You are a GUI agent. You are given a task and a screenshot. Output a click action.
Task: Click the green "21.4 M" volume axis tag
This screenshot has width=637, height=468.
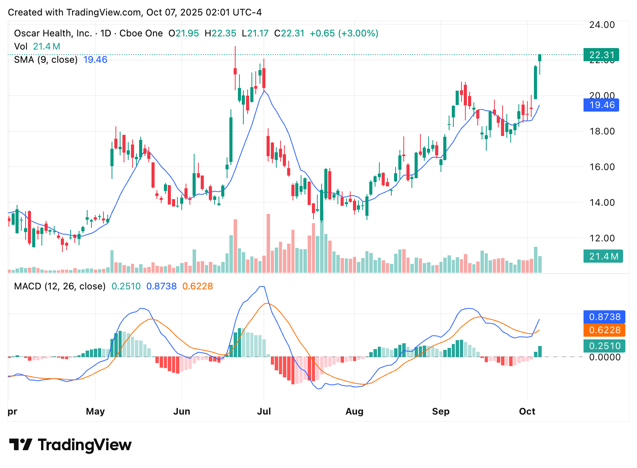(603, 256)
